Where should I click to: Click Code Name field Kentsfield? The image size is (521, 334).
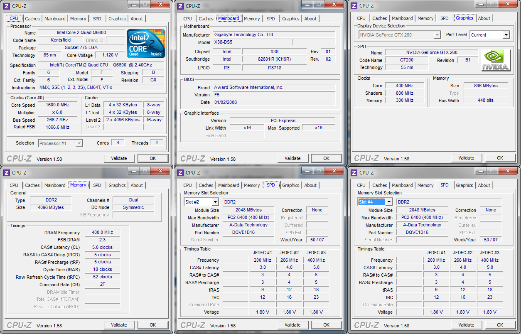(61, 40)
